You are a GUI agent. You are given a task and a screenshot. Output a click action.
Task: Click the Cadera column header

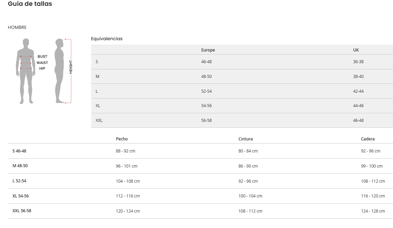tap(368, 139)
